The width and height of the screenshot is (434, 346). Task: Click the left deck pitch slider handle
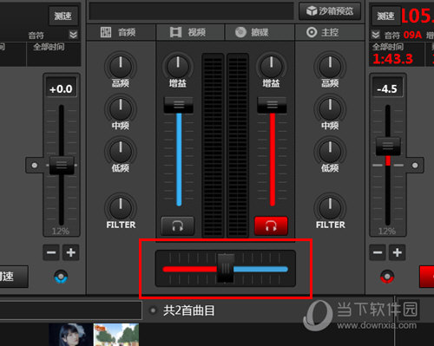pyautogui.click(x=62, y=166)
